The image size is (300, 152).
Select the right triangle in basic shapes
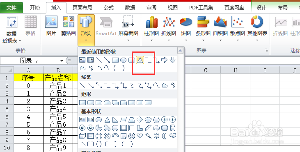tap(115, 120)
